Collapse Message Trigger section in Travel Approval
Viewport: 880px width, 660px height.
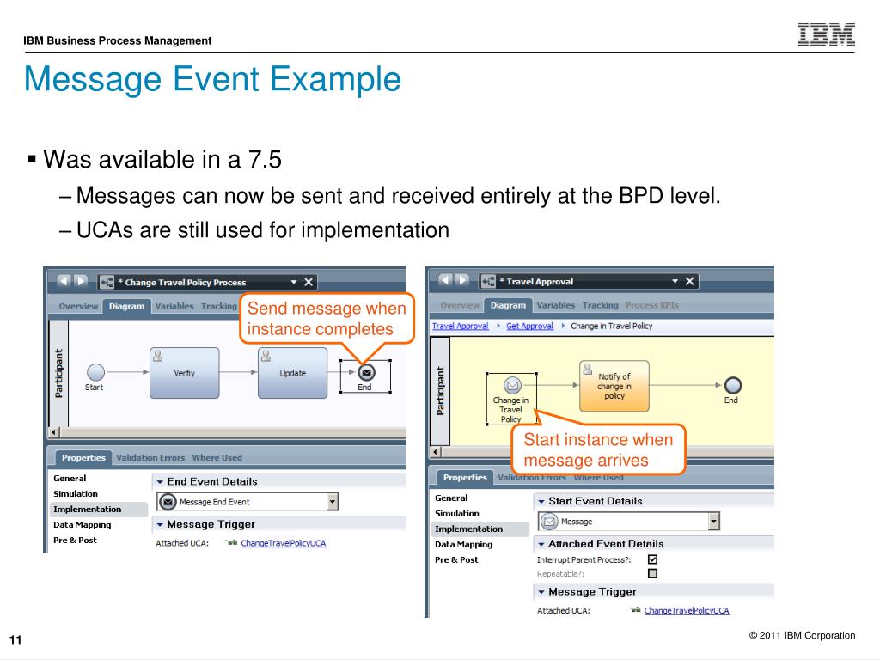click(541, 592)
